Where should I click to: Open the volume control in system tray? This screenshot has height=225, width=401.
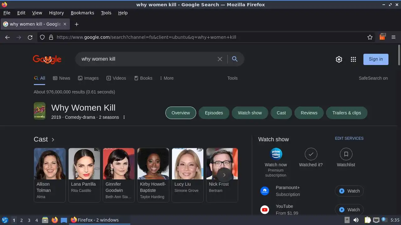[356, 220]
